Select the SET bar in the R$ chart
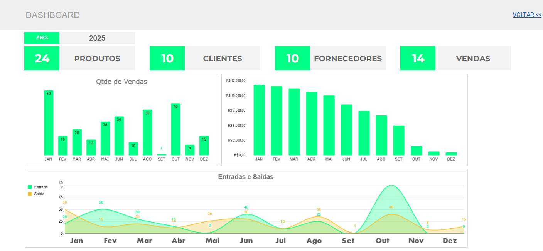543x251 pixels. [399, 141]
